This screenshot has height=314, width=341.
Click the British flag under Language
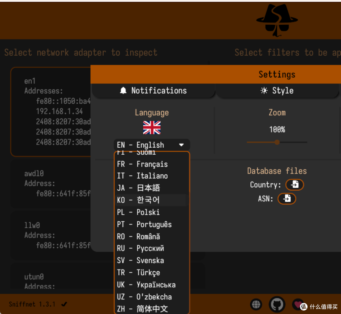pos(152,128)
